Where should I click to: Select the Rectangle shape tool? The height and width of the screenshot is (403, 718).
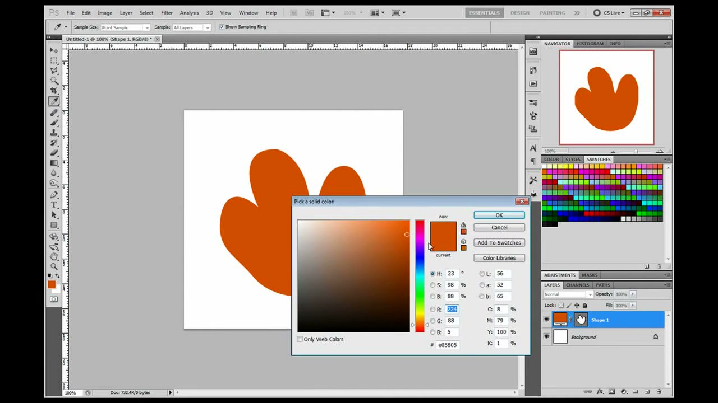coord(54,225)
